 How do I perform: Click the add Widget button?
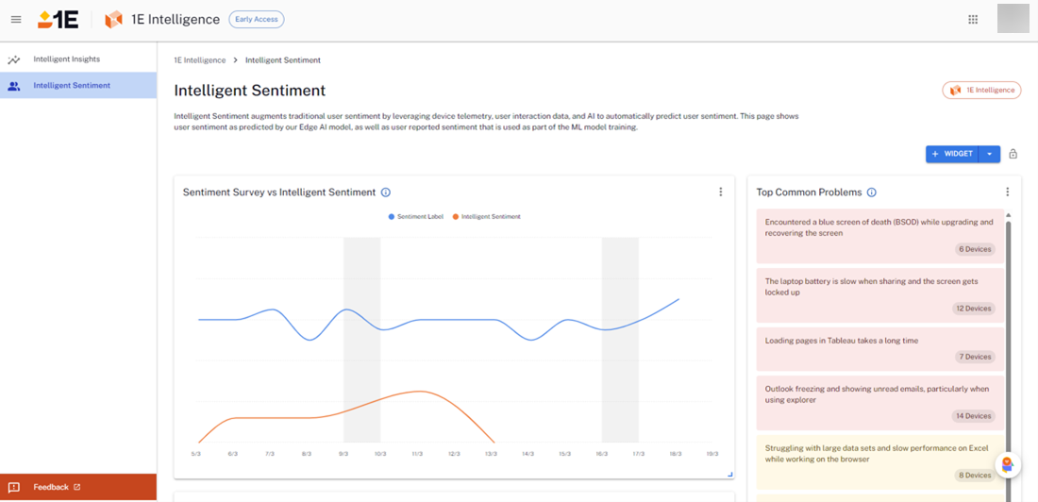tap(952, 154)
